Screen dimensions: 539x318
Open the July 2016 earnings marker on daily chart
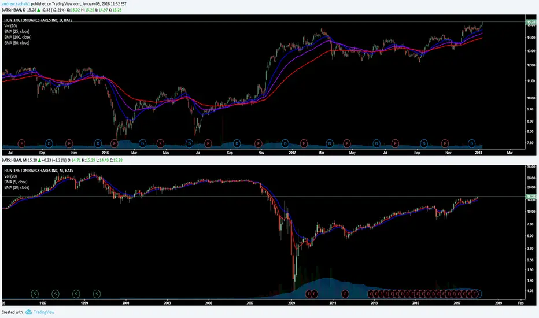(x=208, y=143)
